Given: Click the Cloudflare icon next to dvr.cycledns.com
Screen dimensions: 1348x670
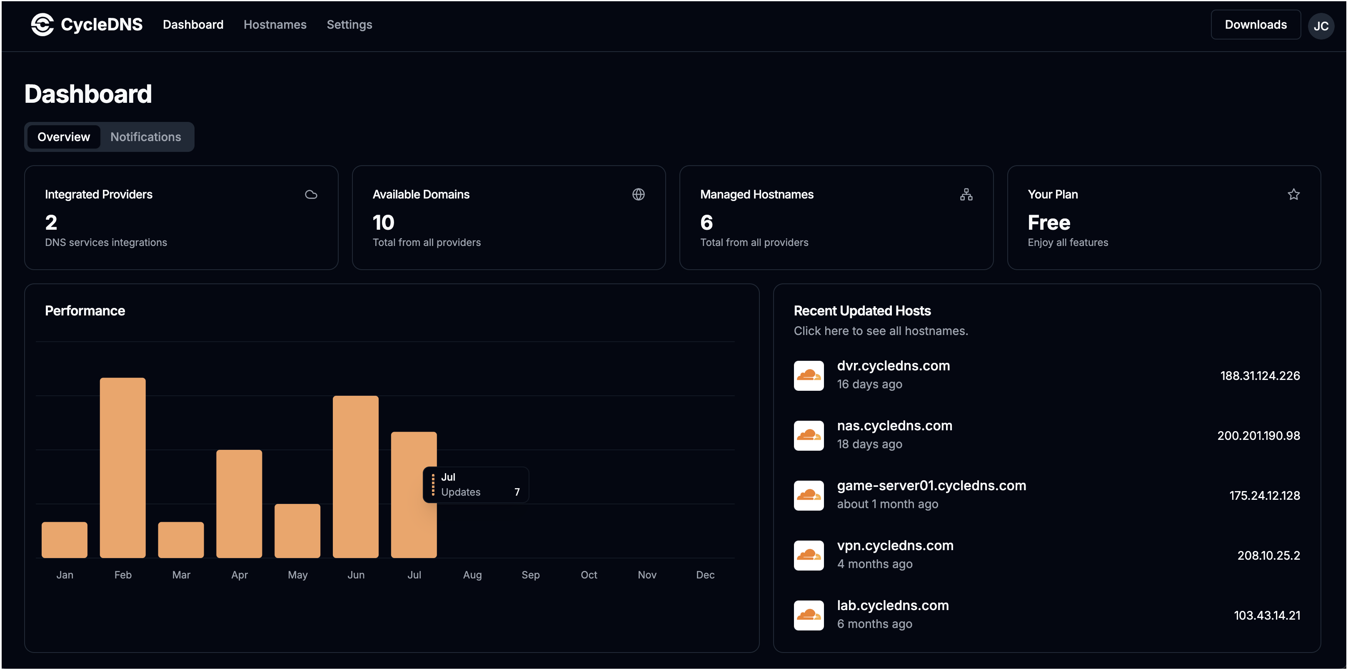Looking at the screenshot, I should [x=809, y=375].
